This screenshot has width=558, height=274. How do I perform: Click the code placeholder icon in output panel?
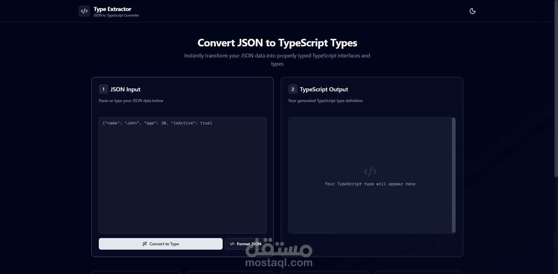pos(370,172)
